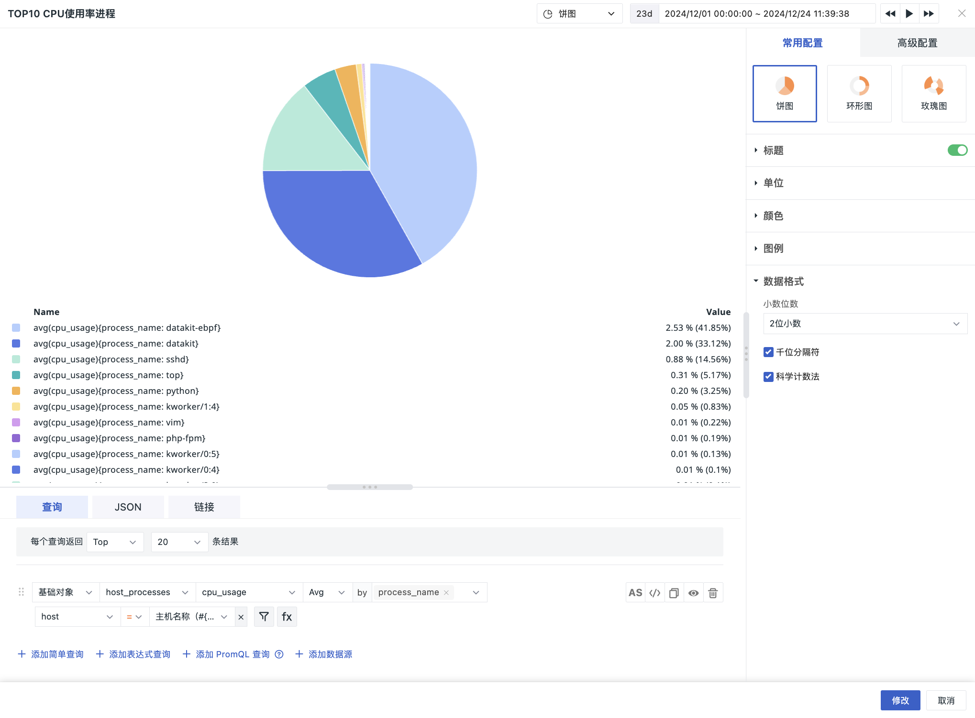This screenshot has height=718, width=975.
Task: Switch to the 查询 tab
Action: (52, 507)
